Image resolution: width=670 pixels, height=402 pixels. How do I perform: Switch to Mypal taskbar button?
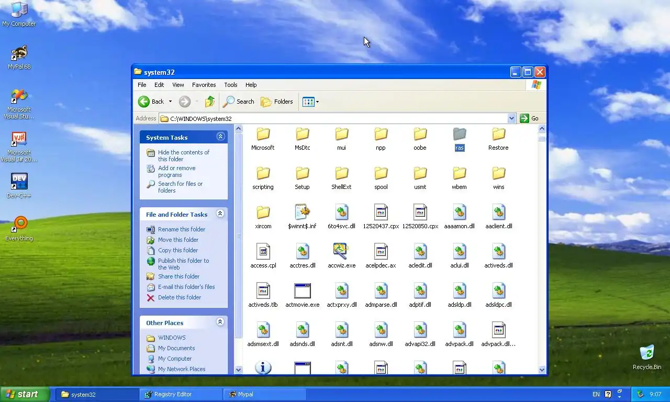point(265,394)
